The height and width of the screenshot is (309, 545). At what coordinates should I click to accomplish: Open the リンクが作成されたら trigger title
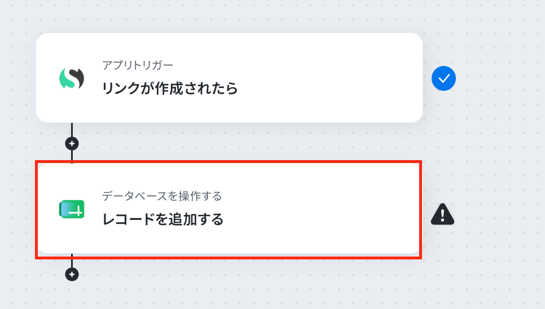(x=170, y=89)
